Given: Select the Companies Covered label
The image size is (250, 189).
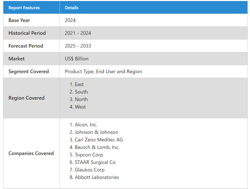Looking at the screenshot, I should coord(31,153).
